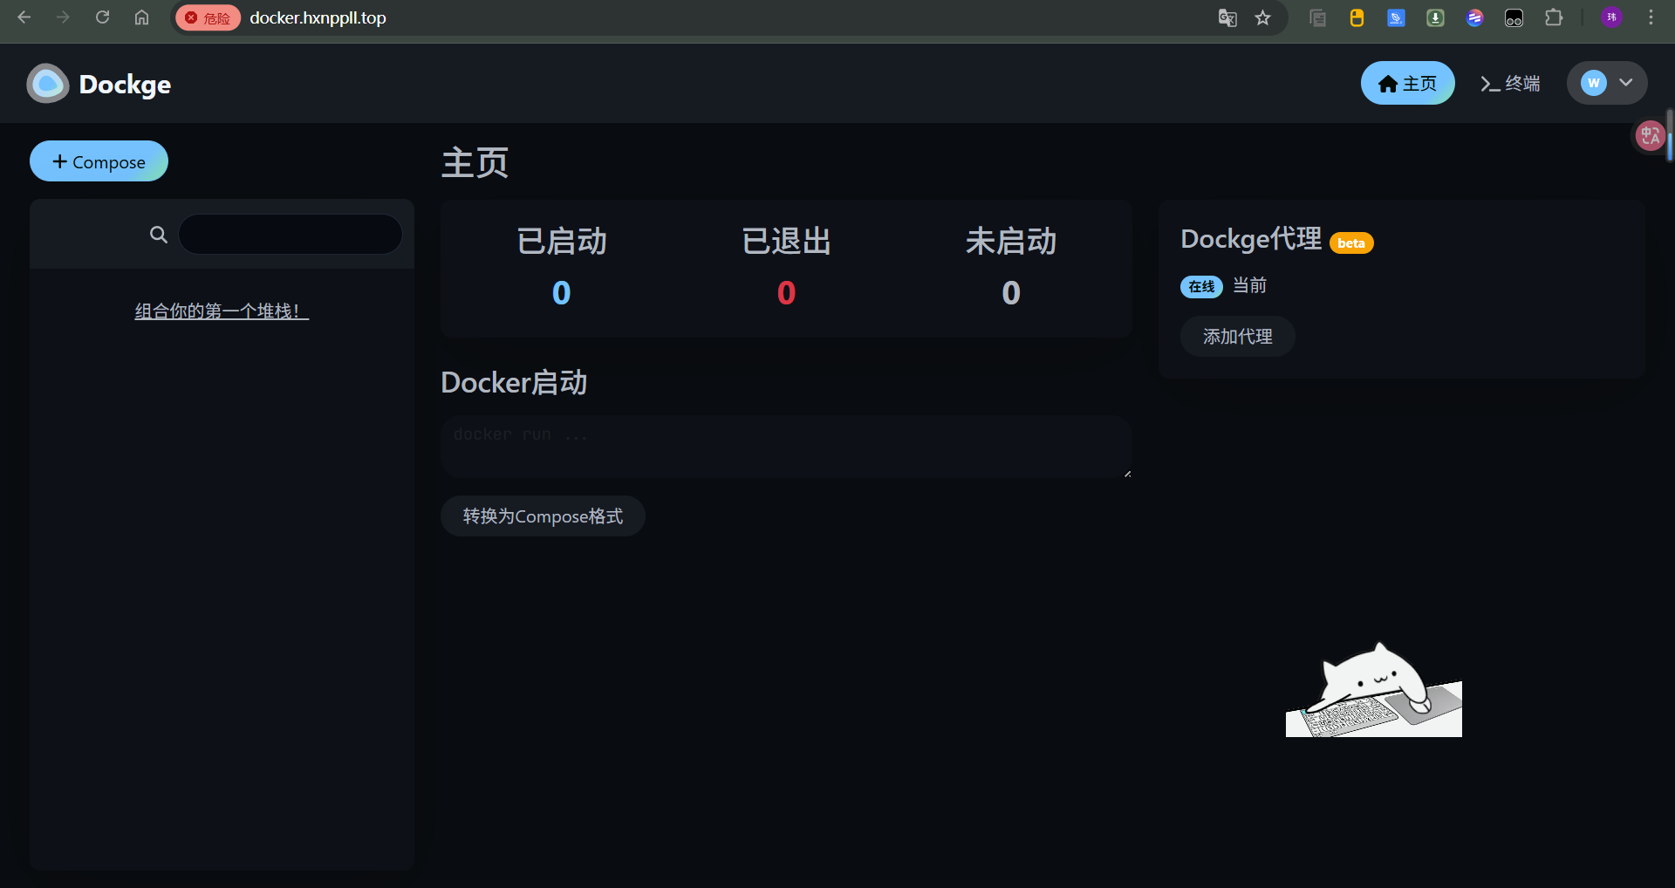Click the blue 已启动 count 0
The height and width of the screenshot is (888, 1675).
[x=561, y=293]
